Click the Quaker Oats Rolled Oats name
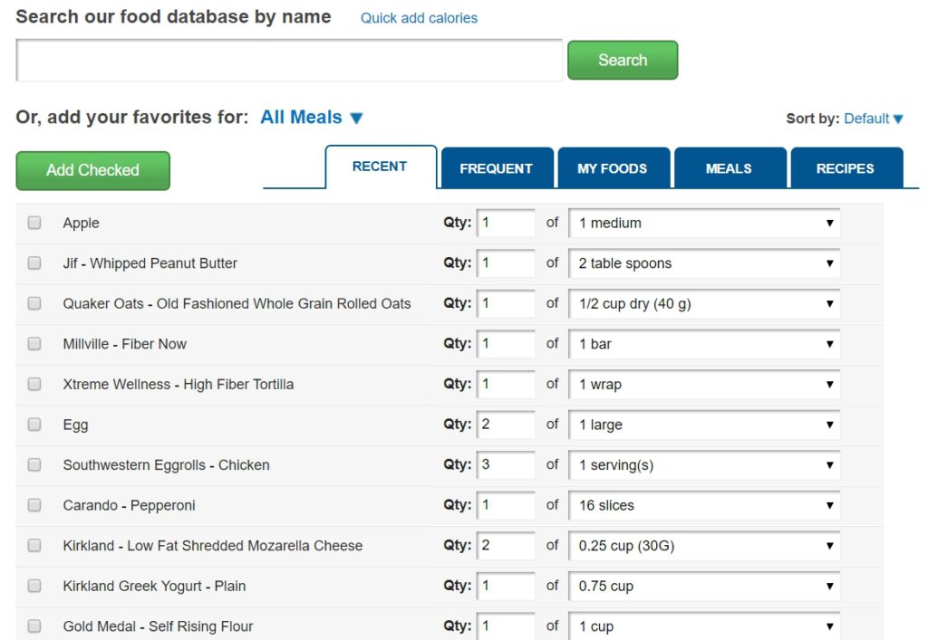This screenshot has height=640, width=928. click(237, 304)
